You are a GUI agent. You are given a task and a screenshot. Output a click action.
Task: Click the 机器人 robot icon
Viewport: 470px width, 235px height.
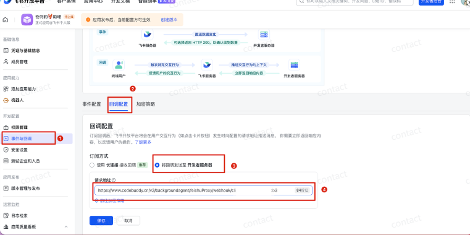(6, 100)
